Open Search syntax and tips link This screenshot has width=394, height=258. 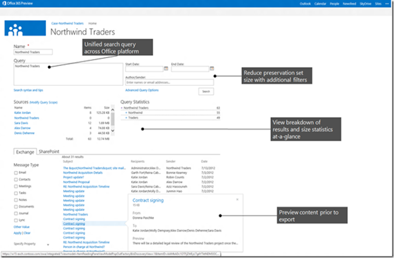pyautogui.click(x=28, y=90)
